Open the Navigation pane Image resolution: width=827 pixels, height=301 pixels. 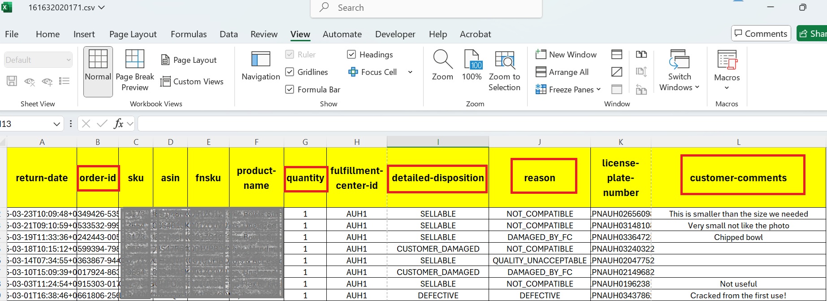(x=260, y=66)
